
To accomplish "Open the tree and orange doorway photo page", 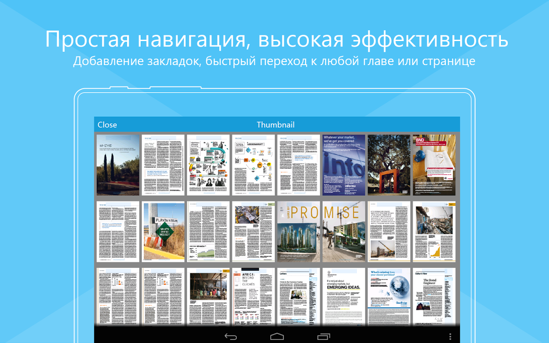I will click(388, 165).
